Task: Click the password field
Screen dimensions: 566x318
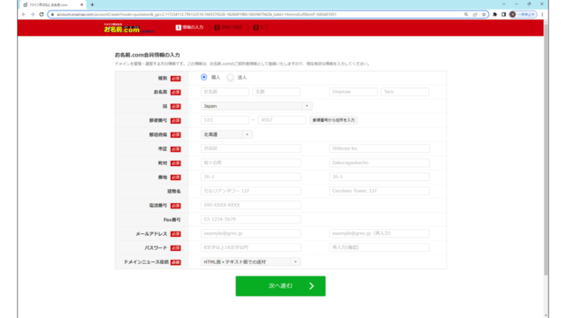Action: click(x=251, y=247)
